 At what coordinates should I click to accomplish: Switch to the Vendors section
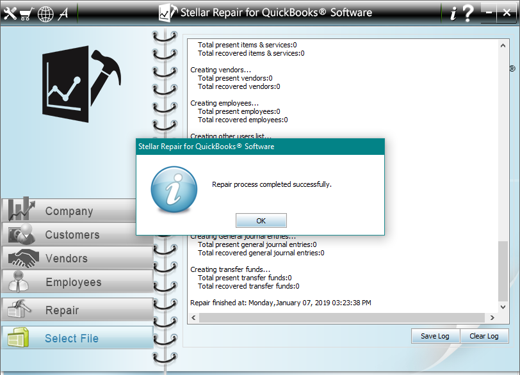77,258
